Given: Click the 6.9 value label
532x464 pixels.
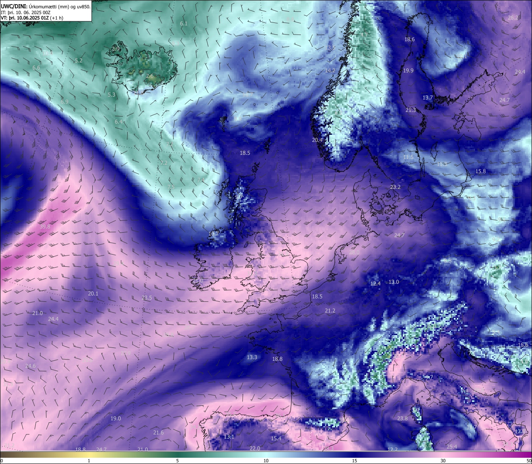Looking at the screenshot, I should [64, 102].
